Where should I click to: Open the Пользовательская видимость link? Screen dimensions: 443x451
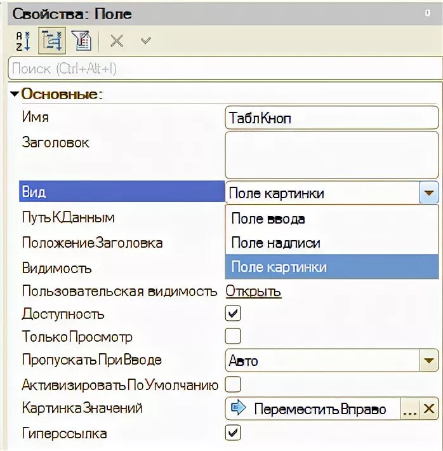point(254,292)
